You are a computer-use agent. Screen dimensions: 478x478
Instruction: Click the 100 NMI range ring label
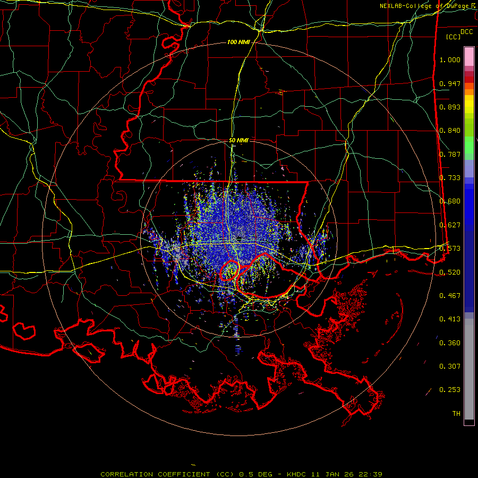[x=238, y=42]
